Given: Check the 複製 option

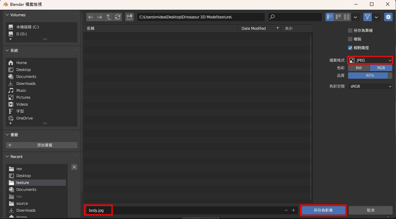Looking at the screenshot, I should [x=350, y=39].
